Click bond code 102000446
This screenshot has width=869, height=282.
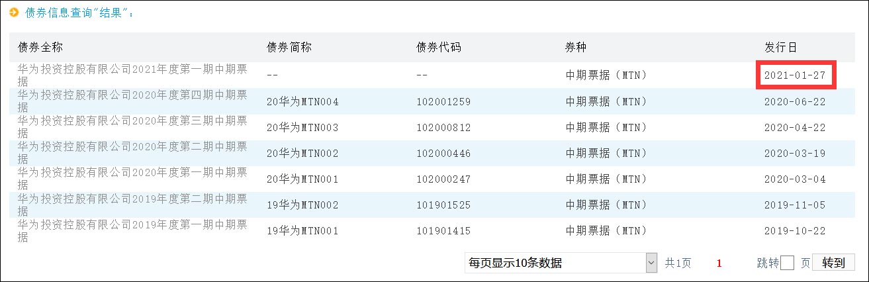(443, 153)
